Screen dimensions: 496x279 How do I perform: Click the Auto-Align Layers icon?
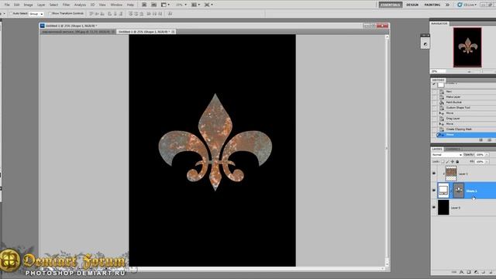coord(170,14)
